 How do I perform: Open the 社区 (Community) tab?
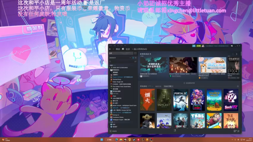pos(128,49)
